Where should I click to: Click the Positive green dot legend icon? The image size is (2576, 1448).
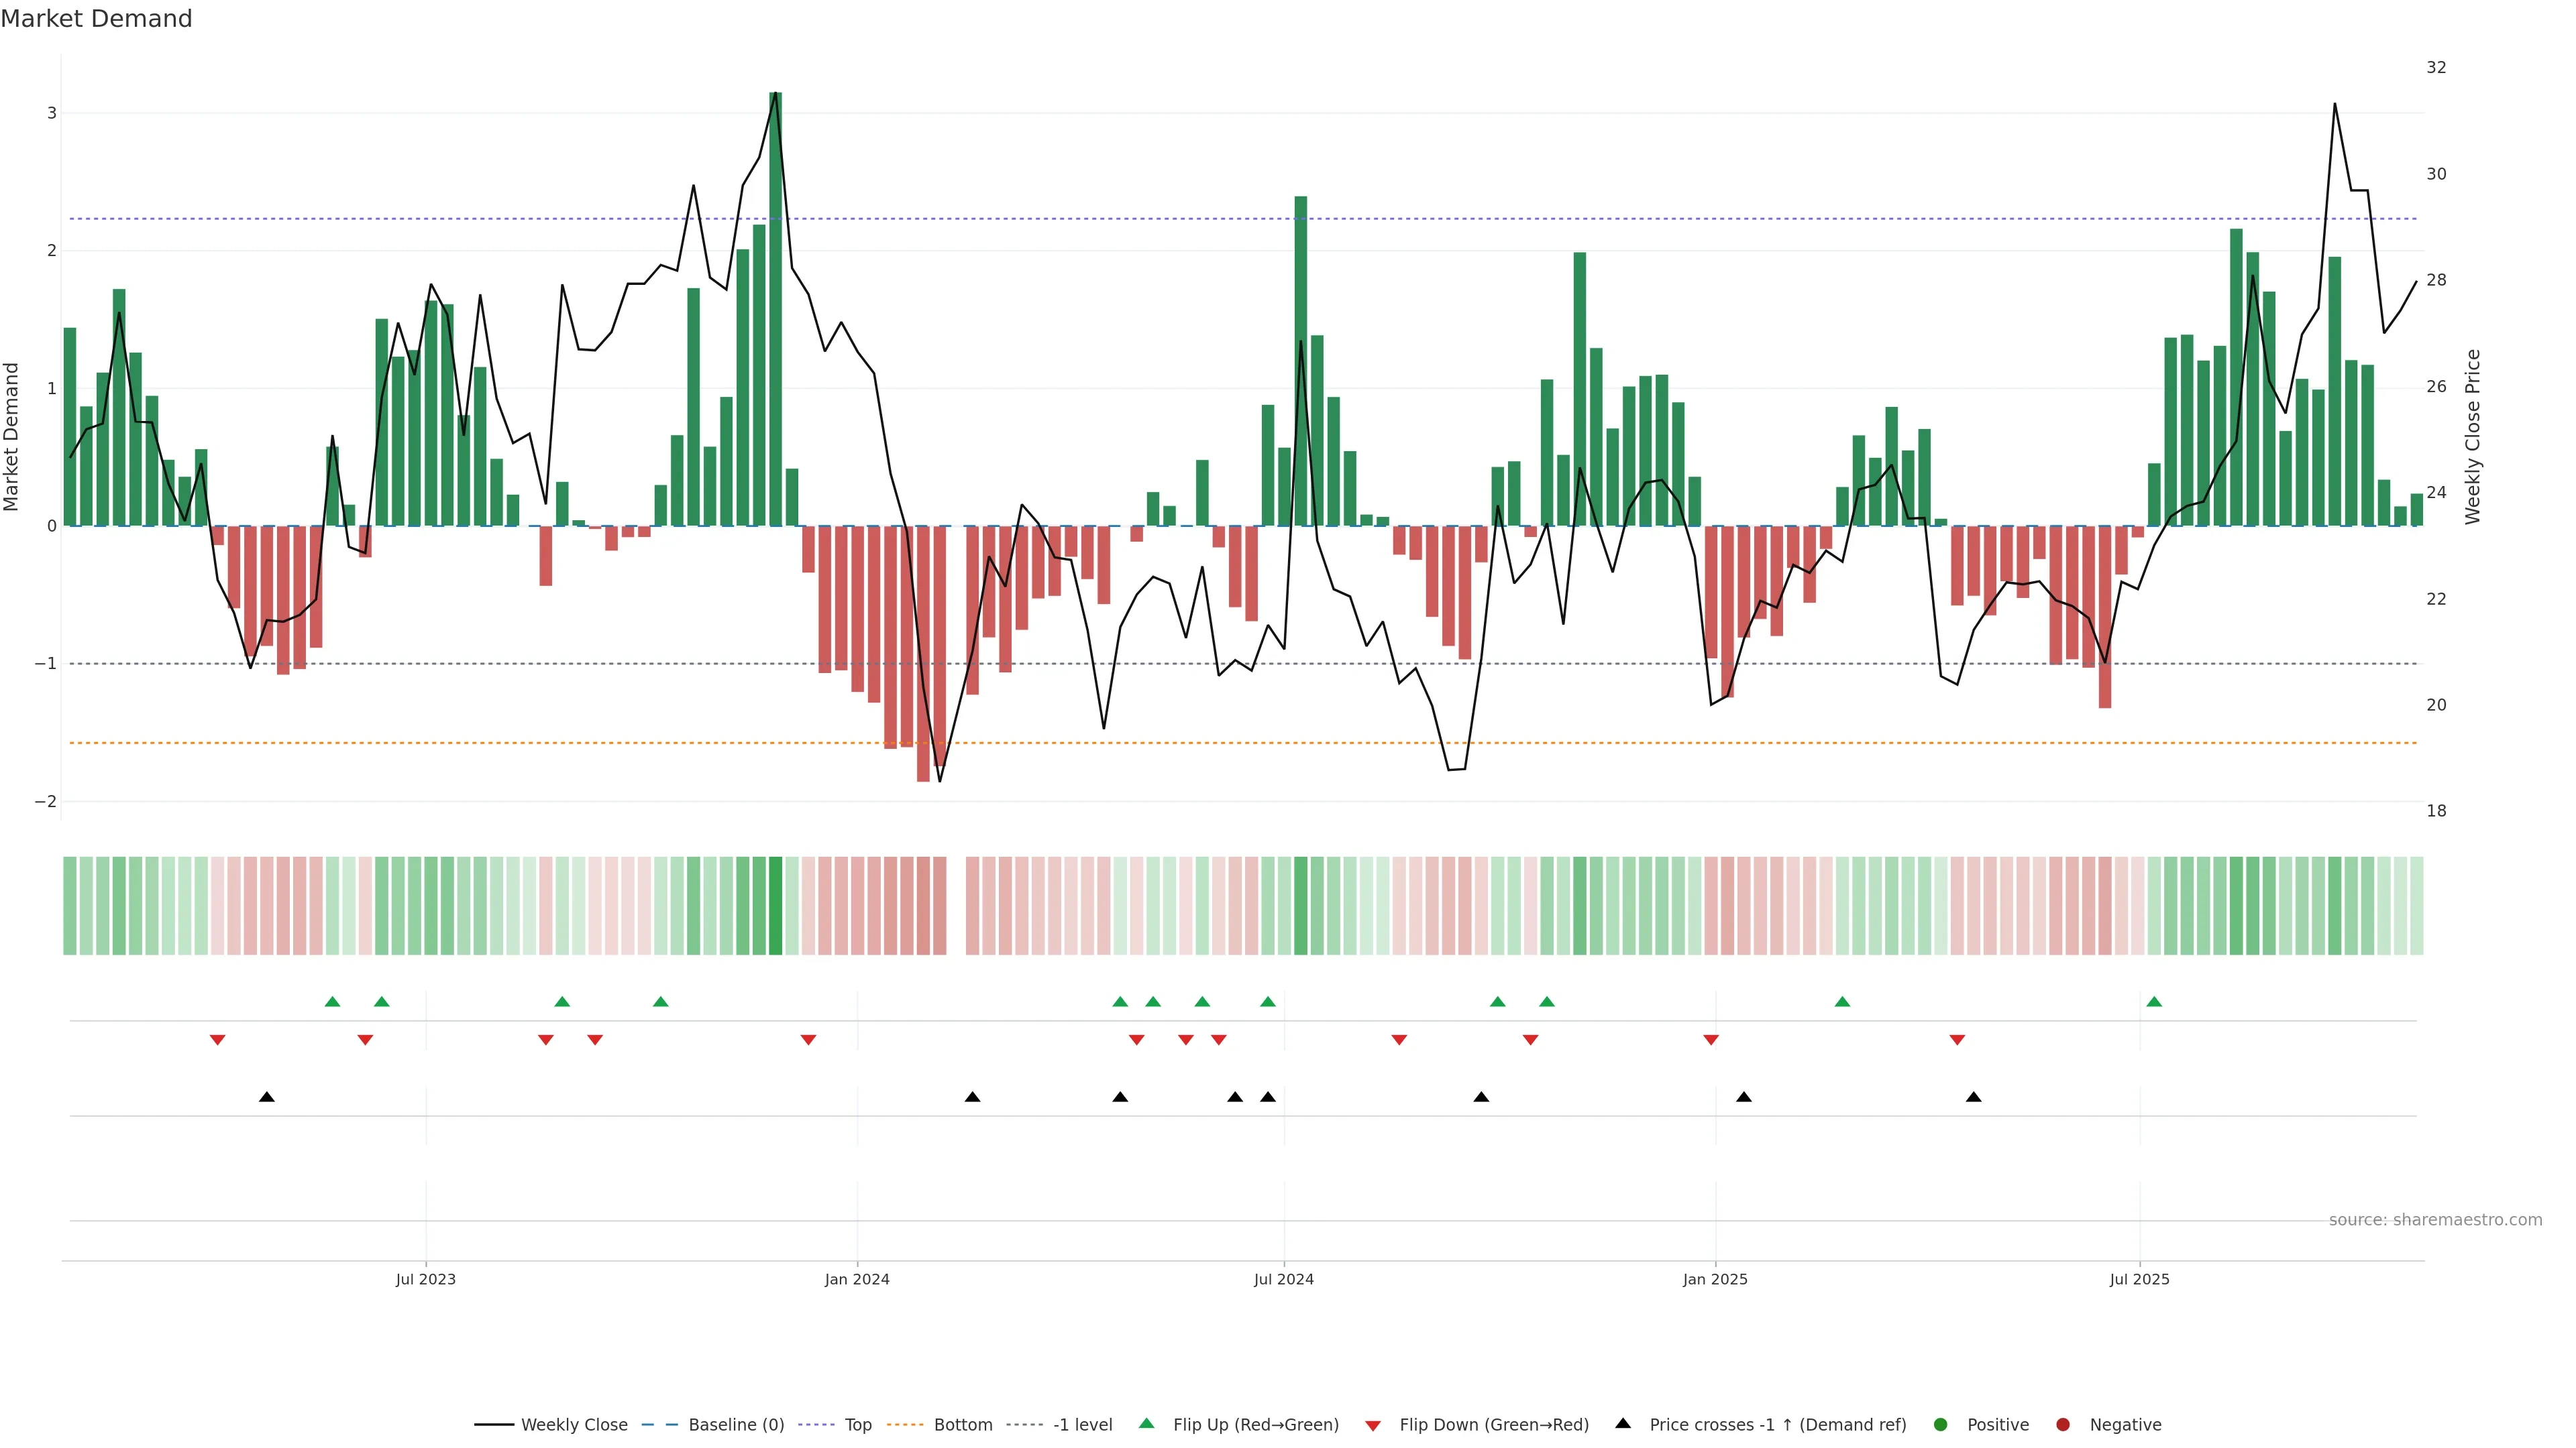[x=1941, y=1425]
